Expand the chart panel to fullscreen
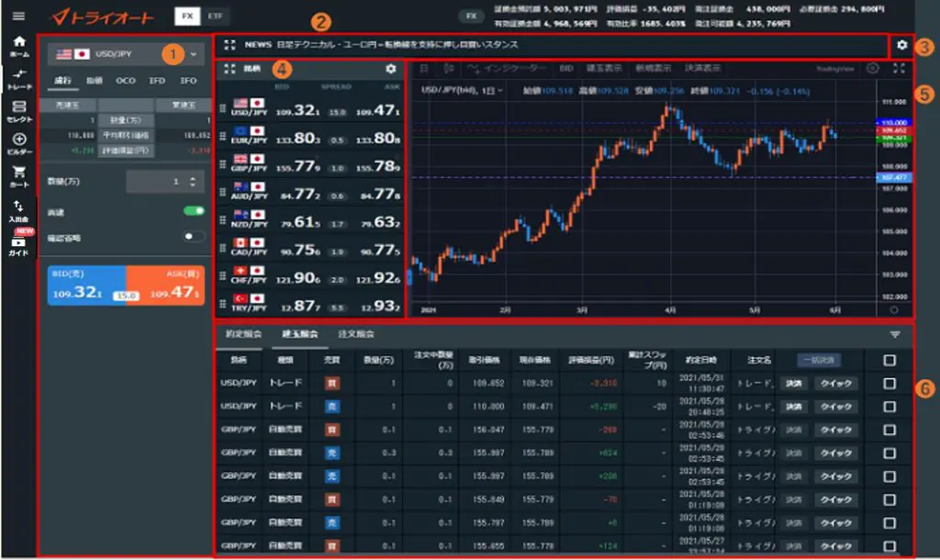Viewport: 940px width, 560px height. [899, 69]
